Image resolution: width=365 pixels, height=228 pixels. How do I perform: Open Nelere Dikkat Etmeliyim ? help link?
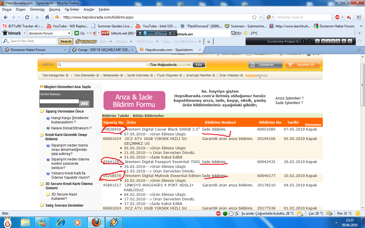click(x=71, y=128)
